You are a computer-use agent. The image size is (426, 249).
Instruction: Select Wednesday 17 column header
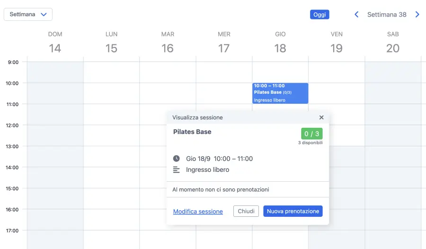point(224,43)
